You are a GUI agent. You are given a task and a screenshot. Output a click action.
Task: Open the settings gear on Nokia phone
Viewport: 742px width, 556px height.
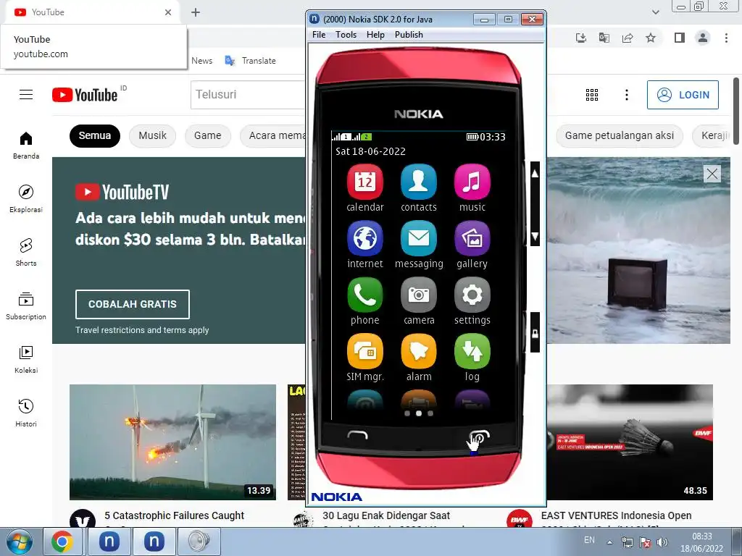click(472, 295)
